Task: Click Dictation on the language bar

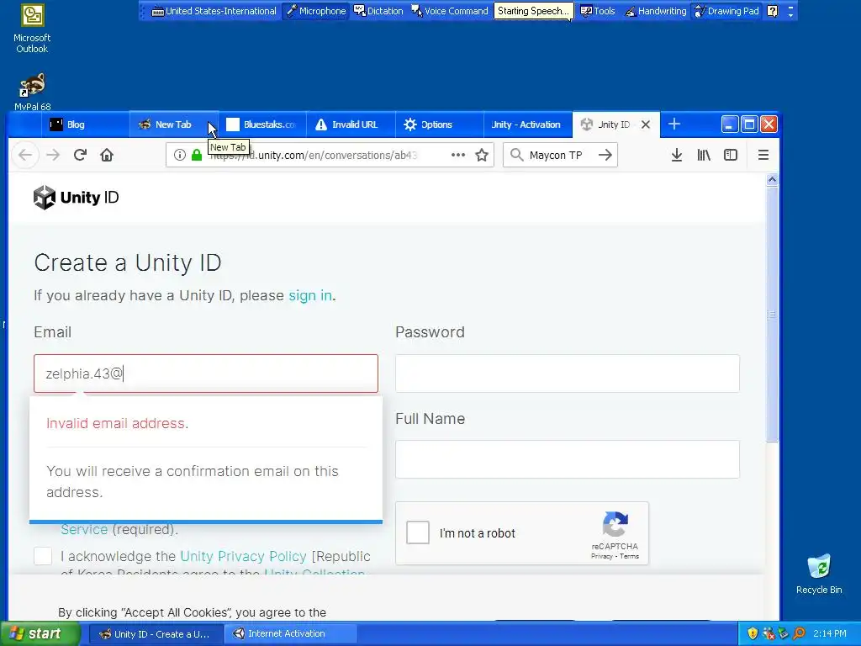Action: click(x=378, y=11)
